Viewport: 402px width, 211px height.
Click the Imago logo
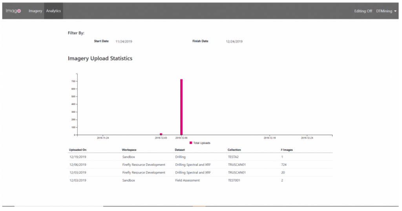pos(13,11)
